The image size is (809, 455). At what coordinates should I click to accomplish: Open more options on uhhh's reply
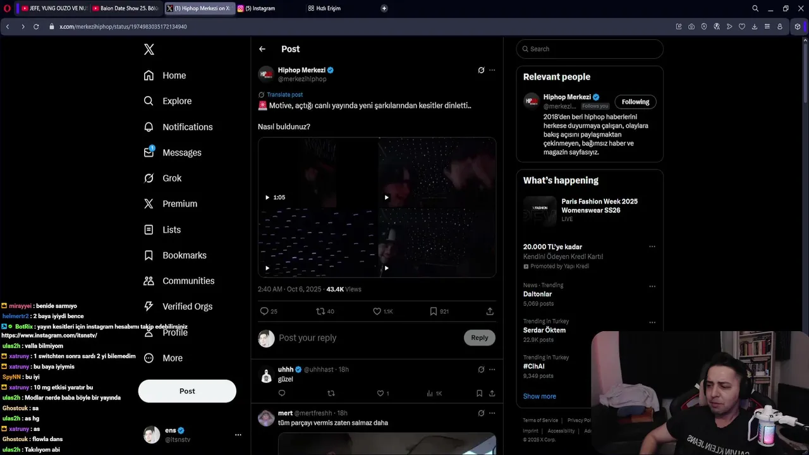pyautogui.click(x=492, y=370)
